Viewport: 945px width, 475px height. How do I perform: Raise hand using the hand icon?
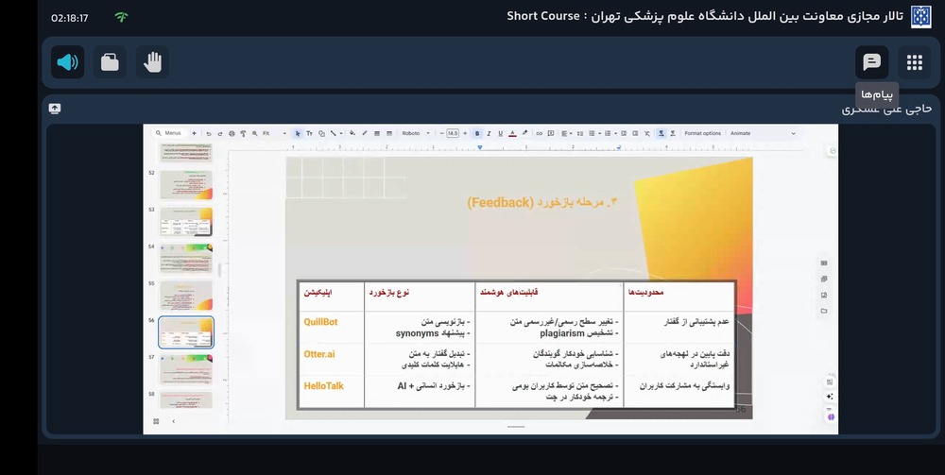tap(152, 62)
